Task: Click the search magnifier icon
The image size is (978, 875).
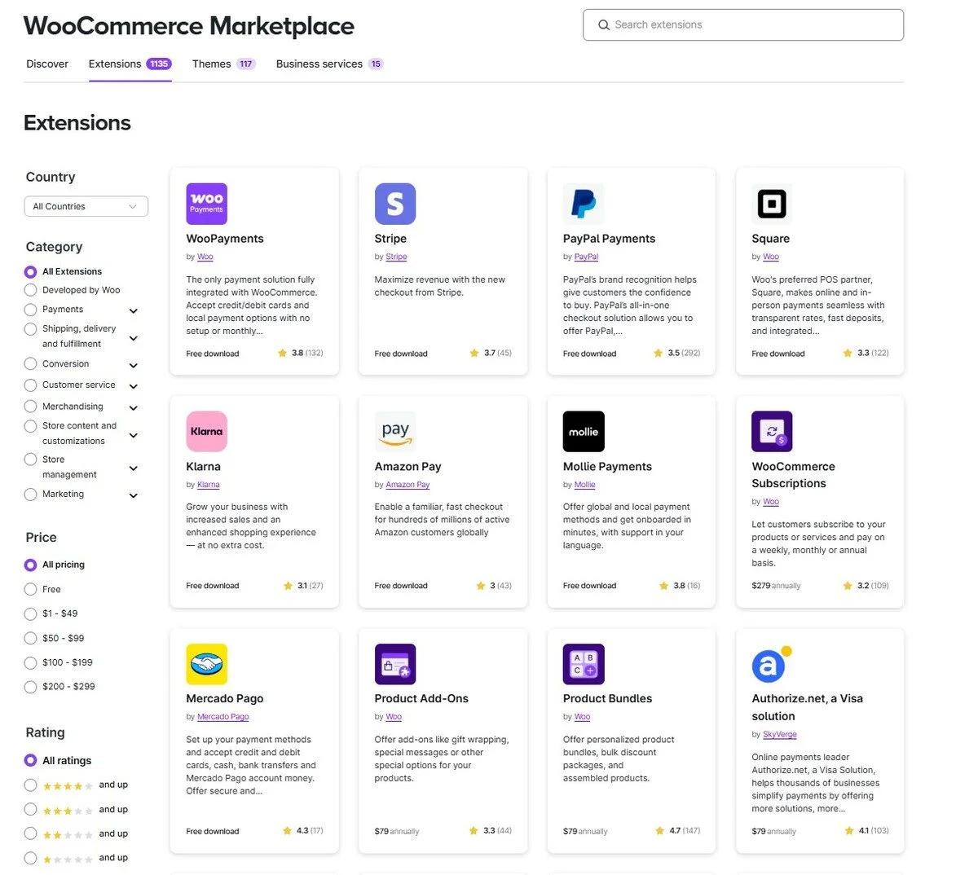Action: [604, 25]
